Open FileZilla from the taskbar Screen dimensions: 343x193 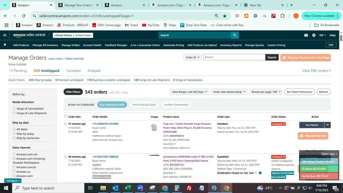[x=189, y=188]
